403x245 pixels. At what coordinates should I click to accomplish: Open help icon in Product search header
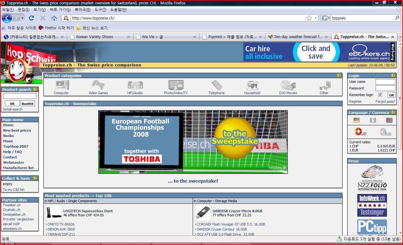coord(35,89)
